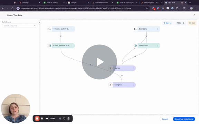Viewport: 199px width, 124px height.
Task: Zoom in canvas with plus icon
Action: (x=183, y=23)
